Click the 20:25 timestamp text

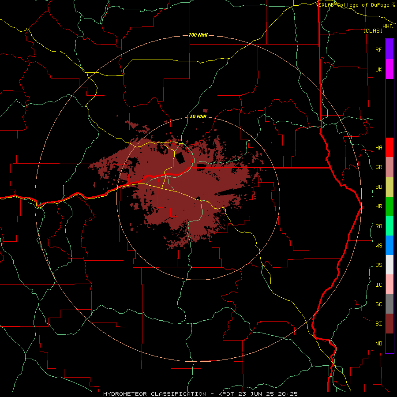[x=288, y=394]
